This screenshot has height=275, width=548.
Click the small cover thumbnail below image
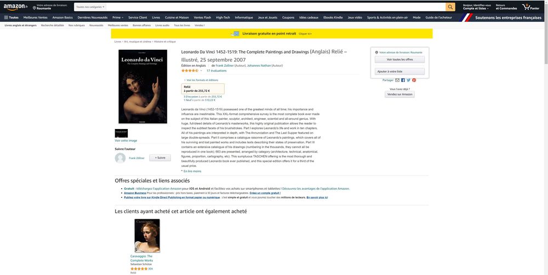(121, 133)
